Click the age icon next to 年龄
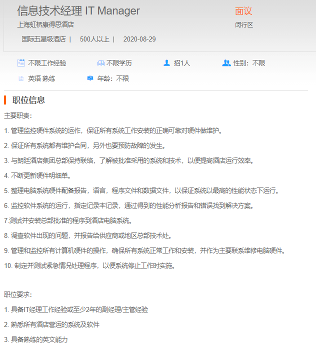The image size is (316, 355). click(x=90, y=78)
